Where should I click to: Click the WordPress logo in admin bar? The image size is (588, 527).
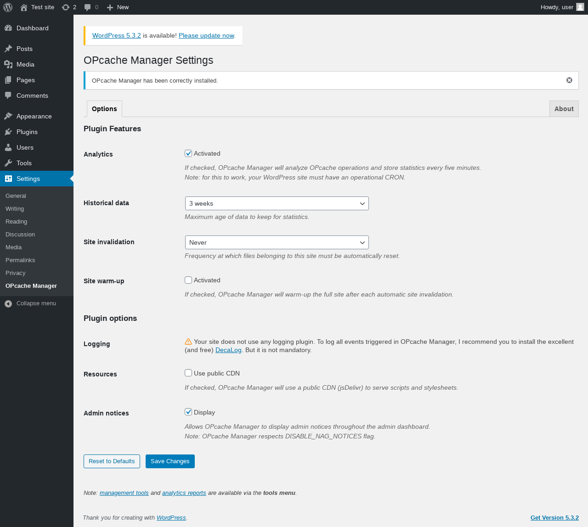pos(8,7)
